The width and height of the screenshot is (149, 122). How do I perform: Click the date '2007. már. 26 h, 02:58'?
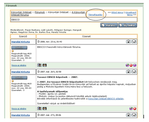click(x=51, y=72)
